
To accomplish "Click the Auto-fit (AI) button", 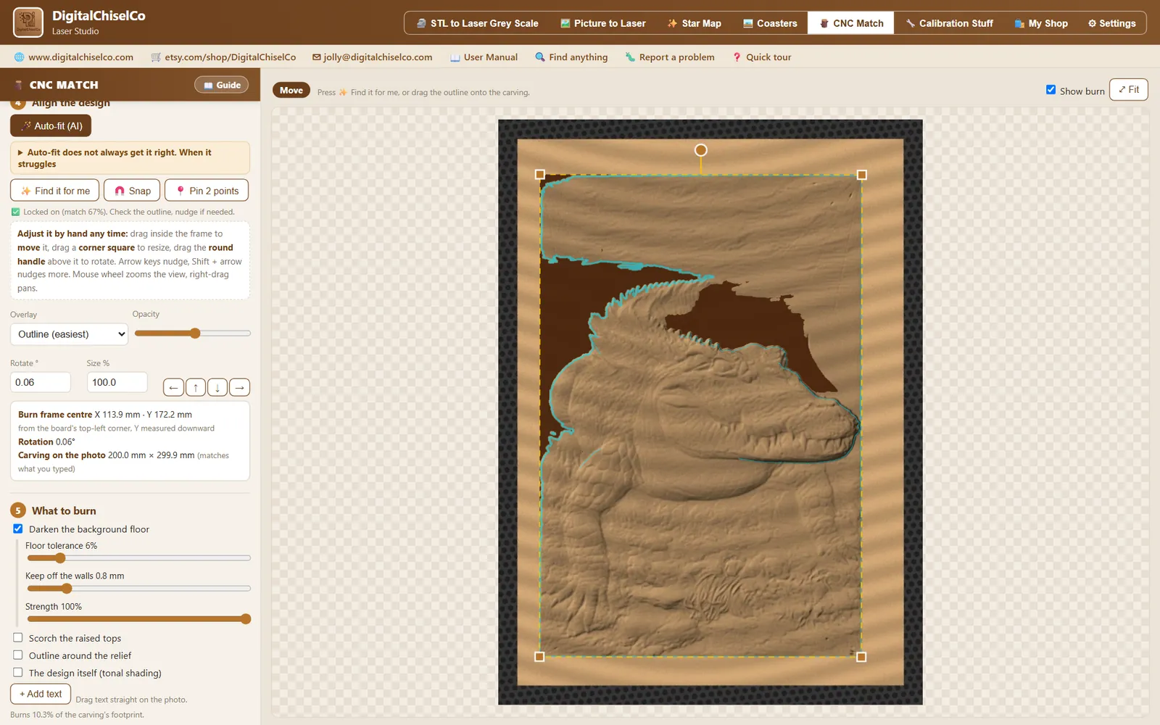I will point(51,126).
